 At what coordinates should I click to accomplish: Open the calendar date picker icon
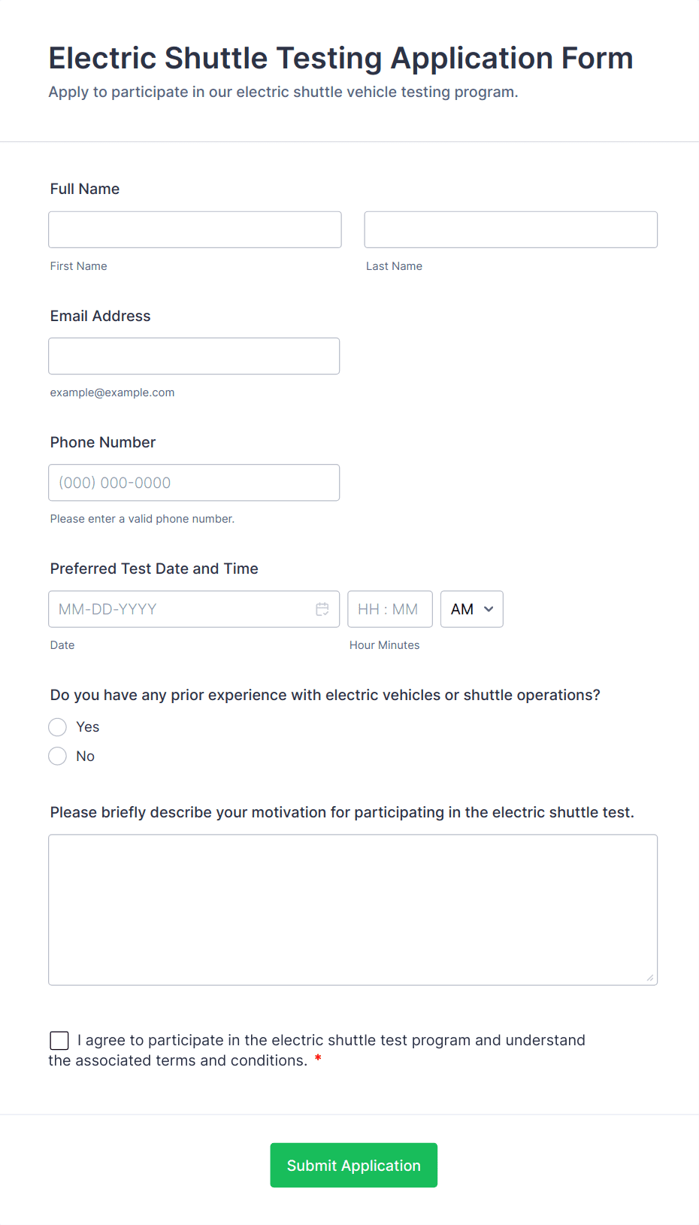click(322, 609)
